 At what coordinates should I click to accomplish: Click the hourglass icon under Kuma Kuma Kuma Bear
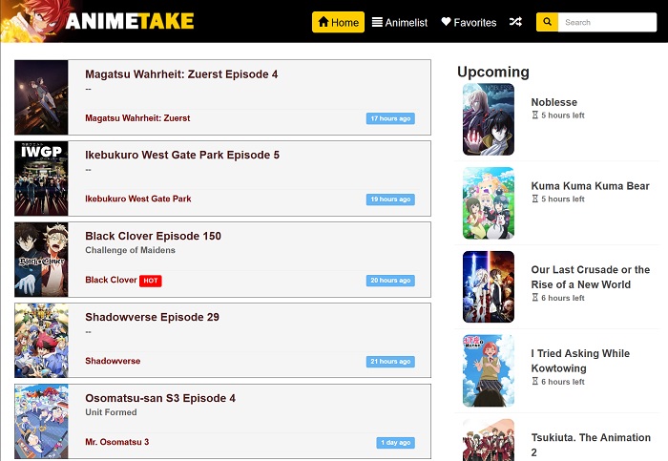(x=535, y=199)
